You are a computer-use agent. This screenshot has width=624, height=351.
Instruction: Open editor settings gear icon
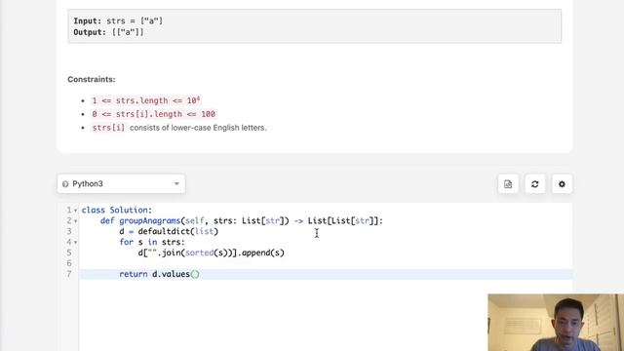[562, 184]
